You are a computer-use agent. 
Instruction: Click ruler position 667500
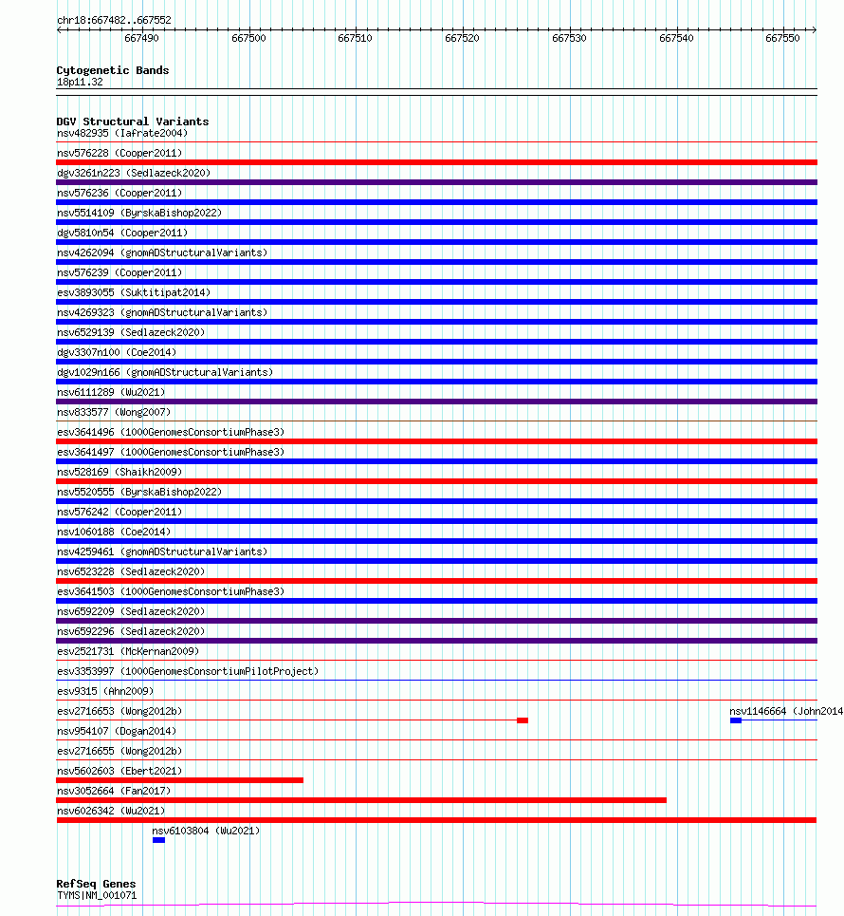coord(248,38)
